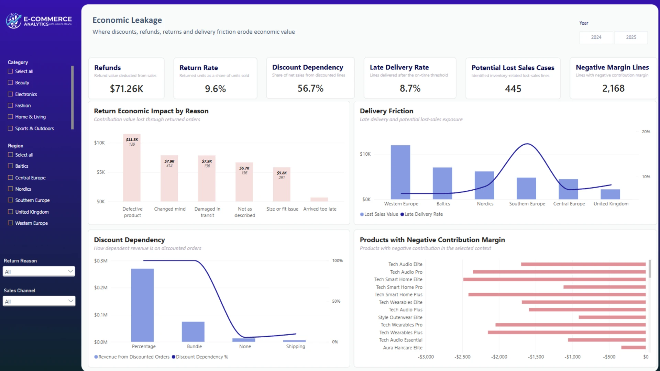Enable the Electronics category filter

coord(10,94)
